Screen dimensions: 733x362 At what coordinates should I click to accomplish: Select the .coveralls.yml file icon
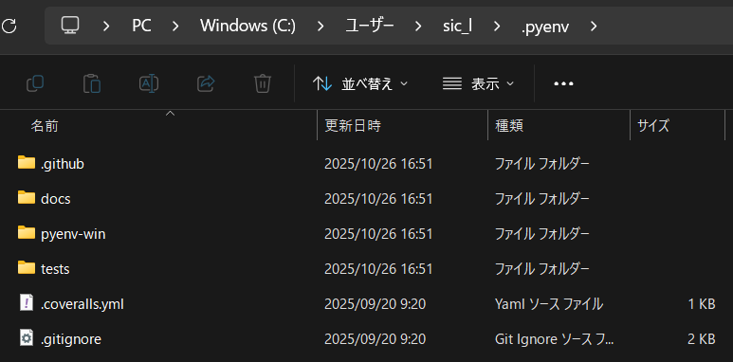(27, 303)
